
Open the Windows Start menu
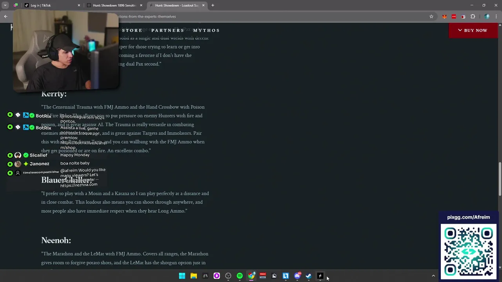[x=182, y=276]
